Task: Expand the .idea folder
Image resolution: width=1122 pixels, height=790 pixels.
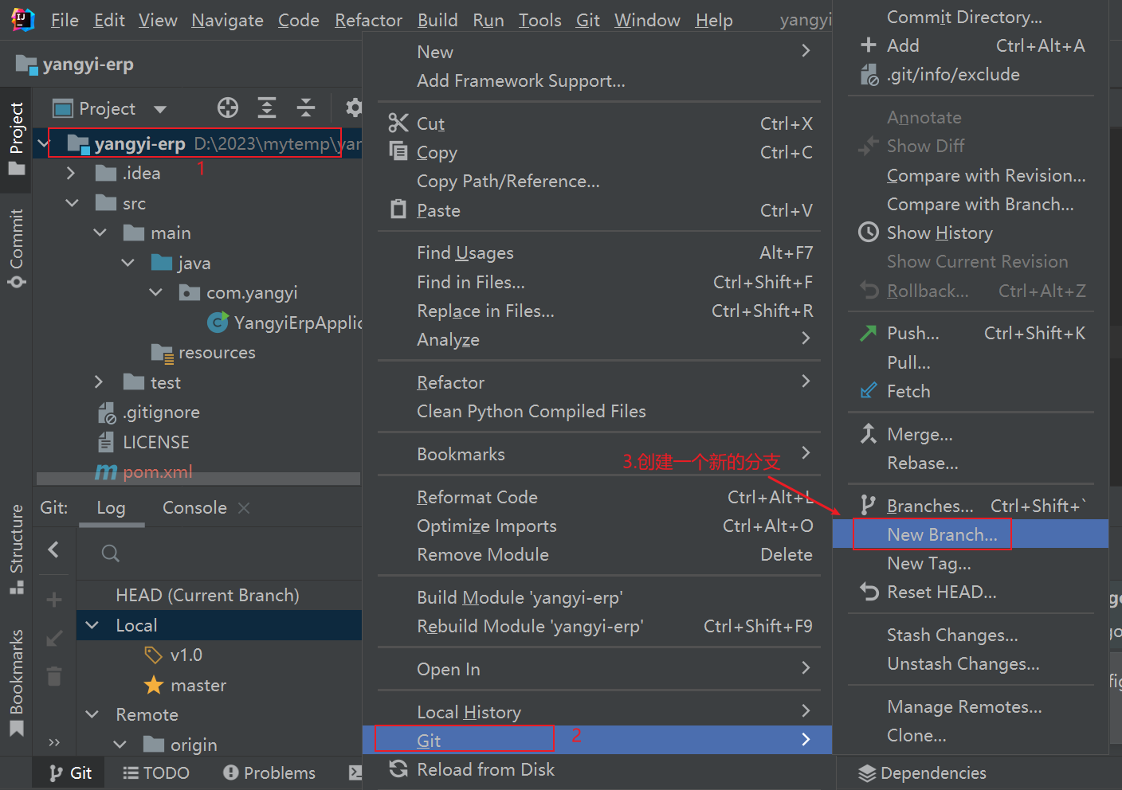Action: (71, 173)
